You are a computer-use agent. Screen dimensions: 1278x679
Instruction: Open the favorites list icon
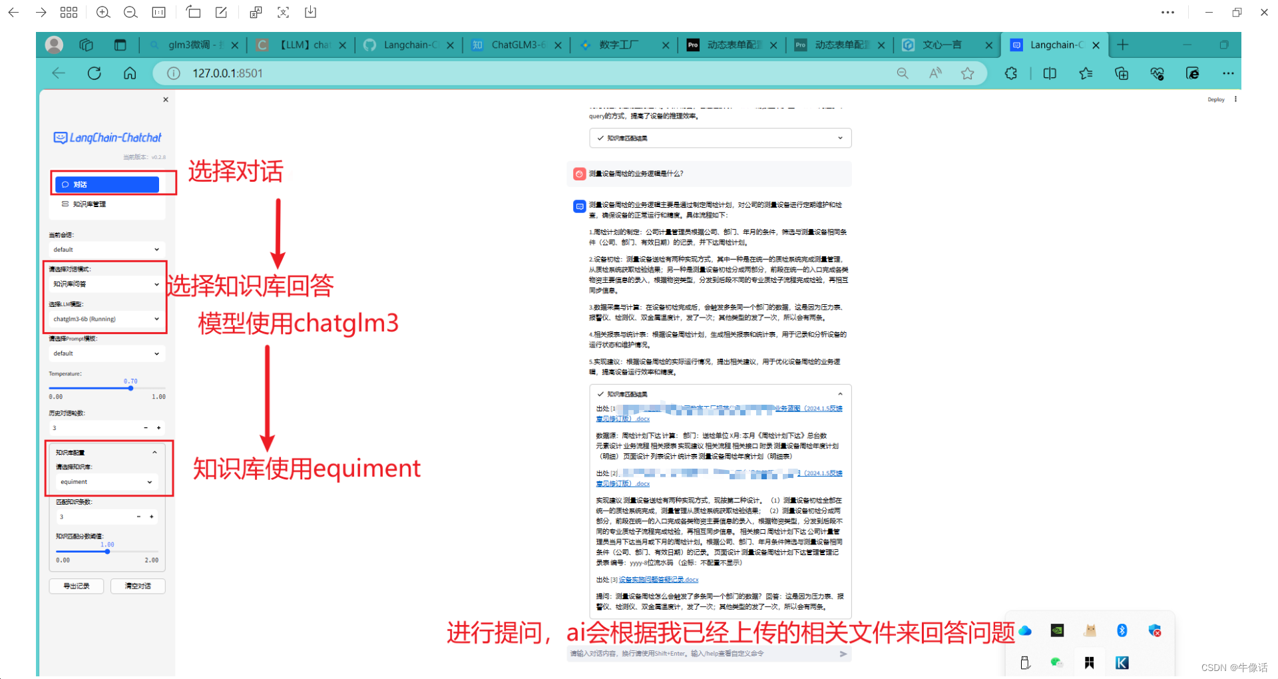click(1086, 73)
